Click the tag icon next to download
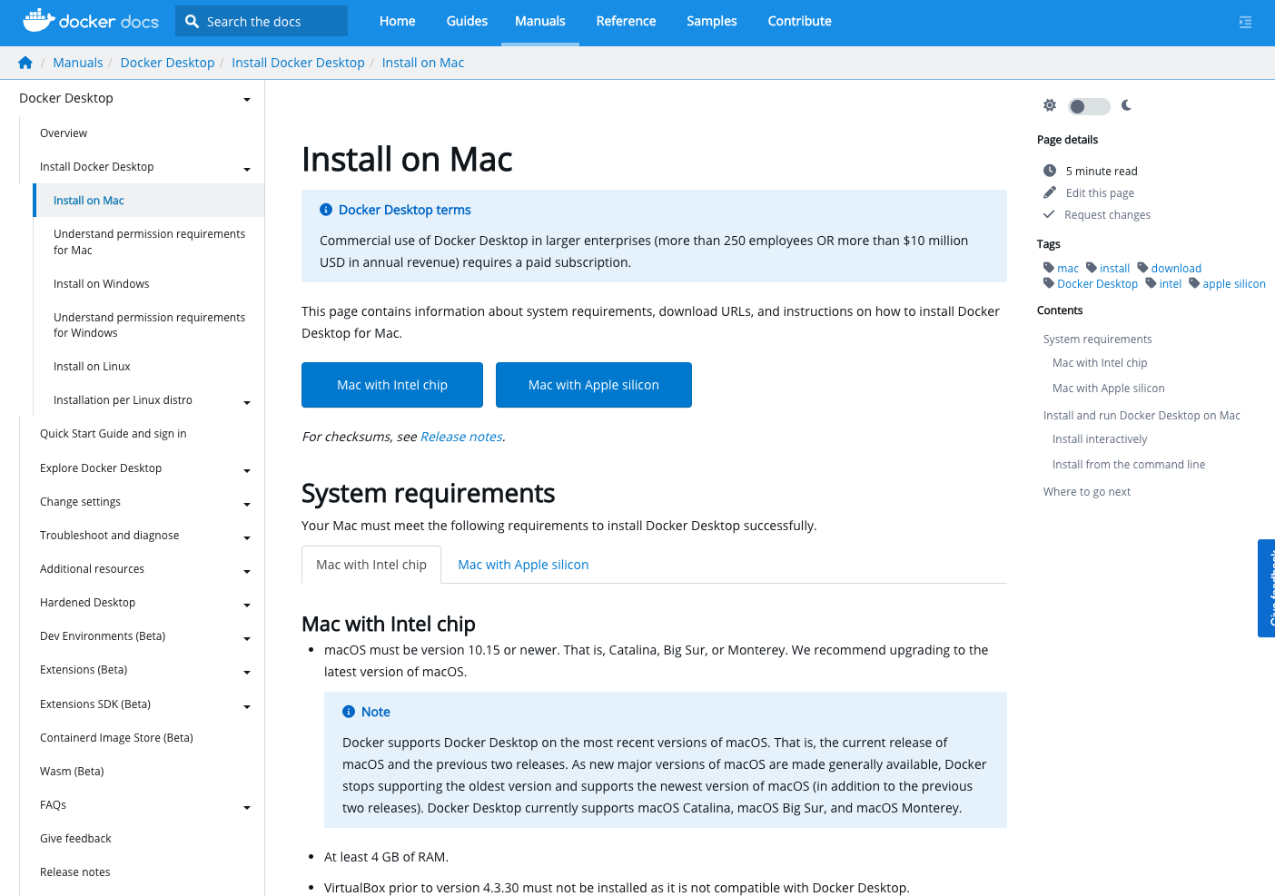 click(x=1143, y=268)
